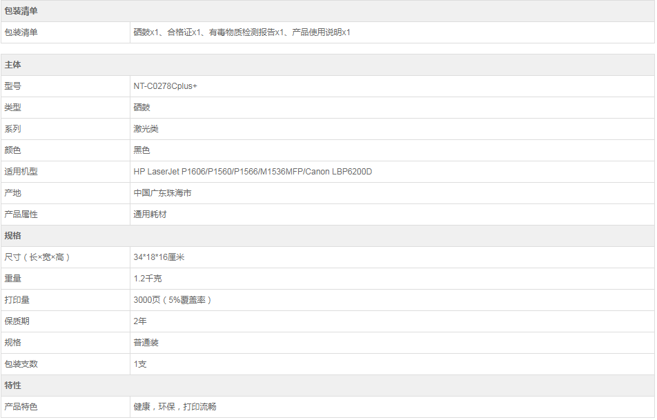This screenshot has width=657, height=420.
Task: Select the 34*18*16厘米 size value
Action: pos(159,257)
